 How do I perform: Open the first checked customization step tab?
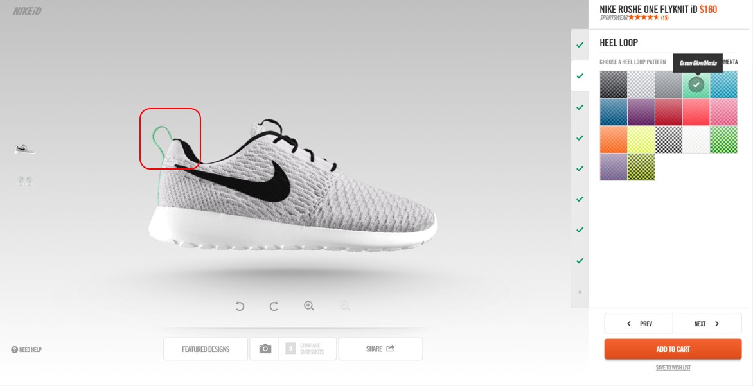[x=580, y=45]
